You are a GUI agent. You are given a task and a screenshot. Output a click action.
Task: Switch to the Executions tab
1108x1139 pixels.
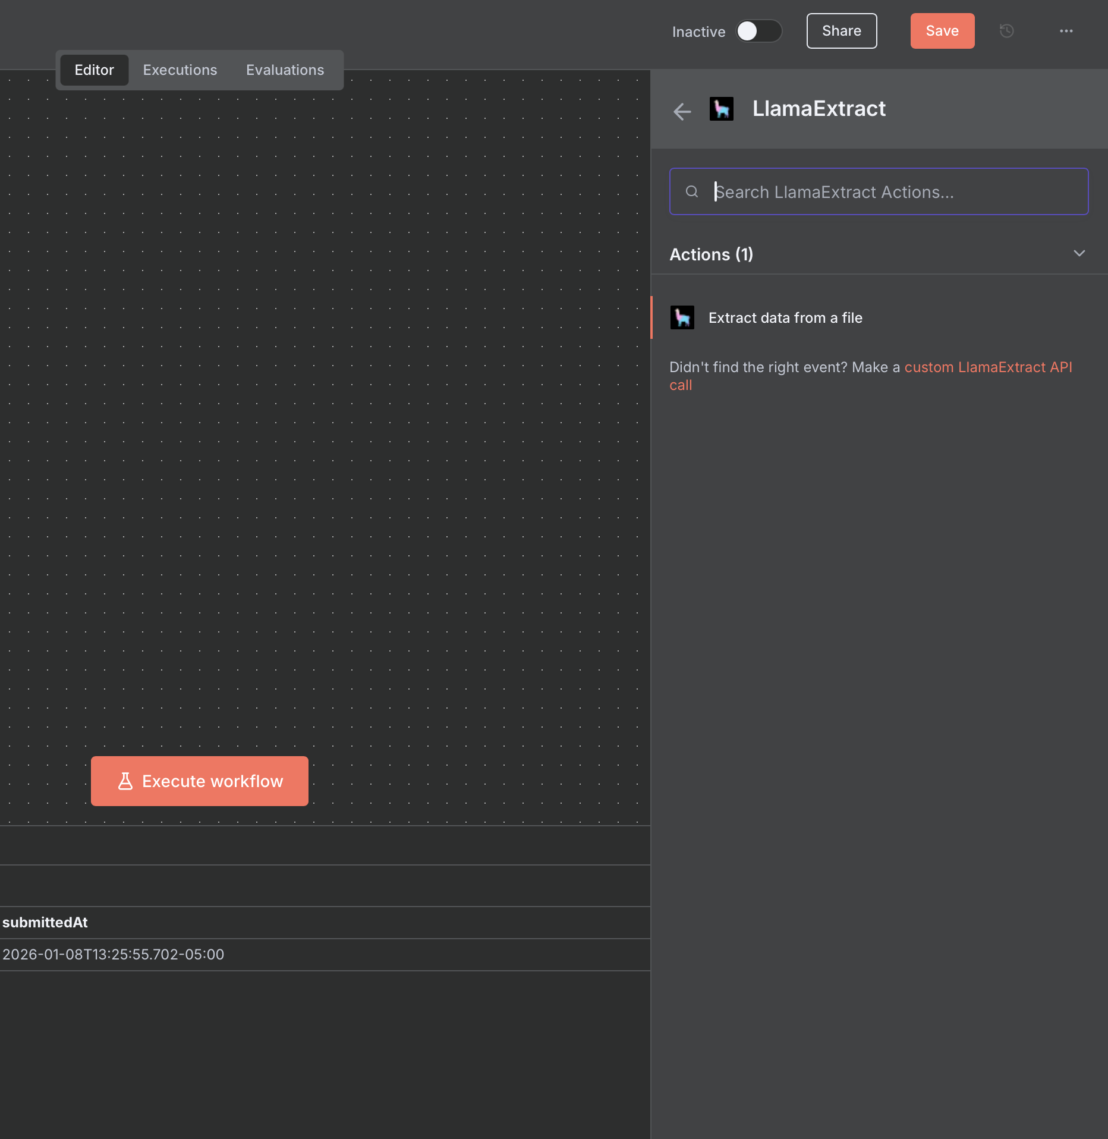(180, 70)
